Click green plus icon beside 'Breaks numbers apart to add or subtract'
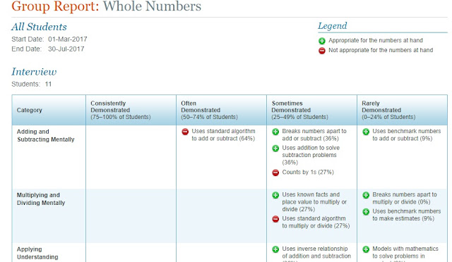The height and width of the screenshot is (262, 452). [275, 132]
